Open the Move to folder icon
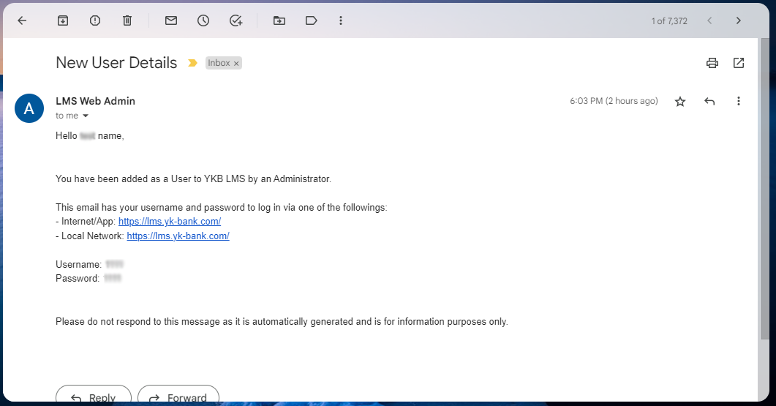776x406 pixels. [x=279, y=20]
